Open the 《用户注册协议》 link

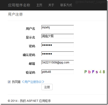coord(33,82)
